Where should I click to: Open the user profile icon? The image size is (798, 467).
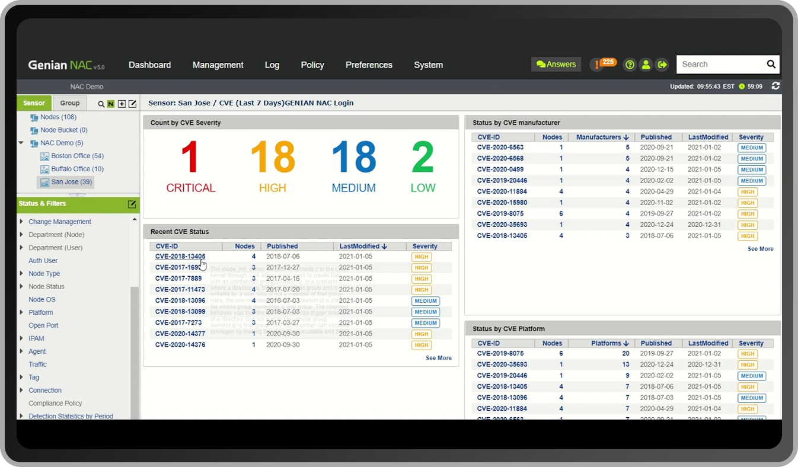click(x=646, y=65)
